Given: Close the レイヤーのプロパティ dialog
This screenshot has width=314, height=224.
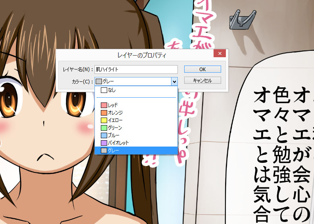Looking at the screenshot, I should coord(220,54).
